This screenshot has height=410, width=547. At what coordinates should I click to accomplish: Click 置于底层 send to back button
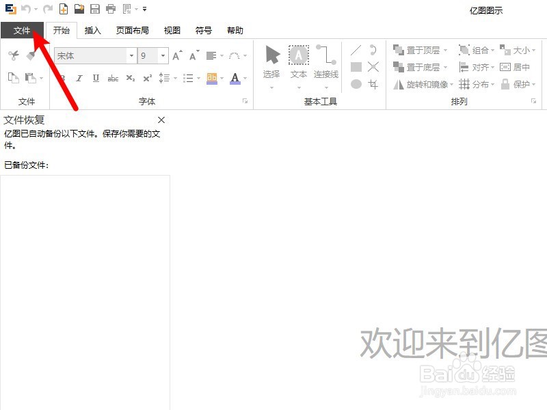[420, 67]
